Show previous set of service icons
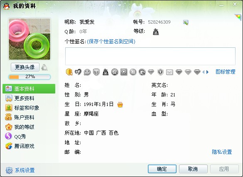 (x=204, y=72)
